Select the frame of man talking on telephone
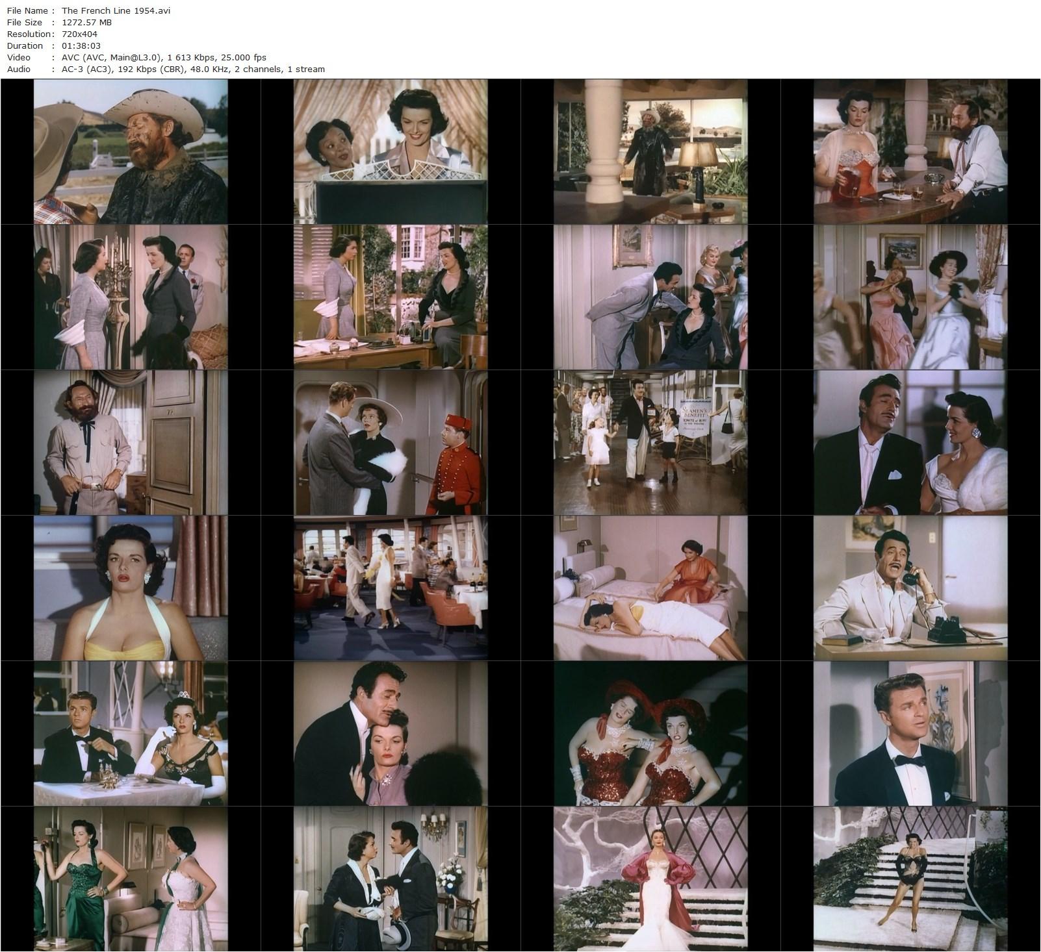This screenshot has height=952, width=1041. [x=910, y=588]
